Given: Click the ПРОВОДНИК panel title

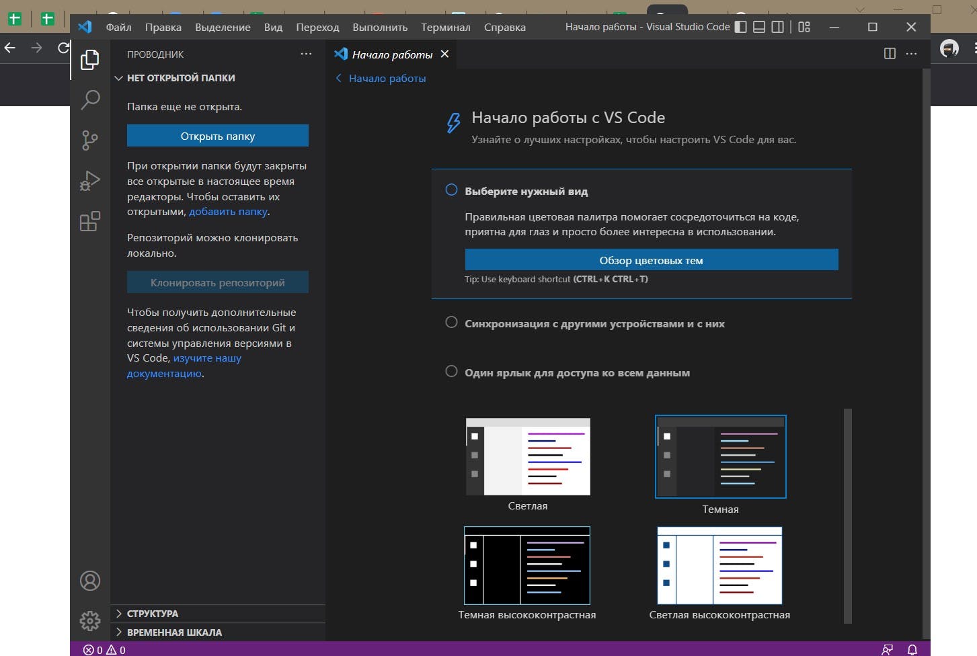Looking at the screenshot, I should 155,54.
